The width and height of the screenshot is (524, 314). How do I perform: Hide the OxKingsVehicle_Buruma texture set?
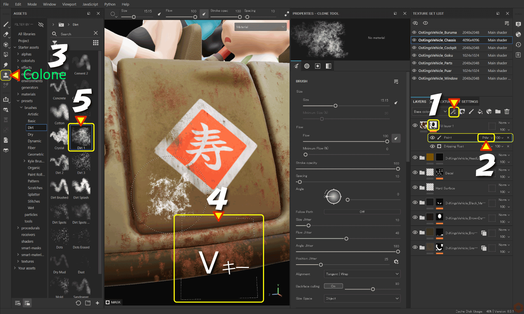point(414,32)
